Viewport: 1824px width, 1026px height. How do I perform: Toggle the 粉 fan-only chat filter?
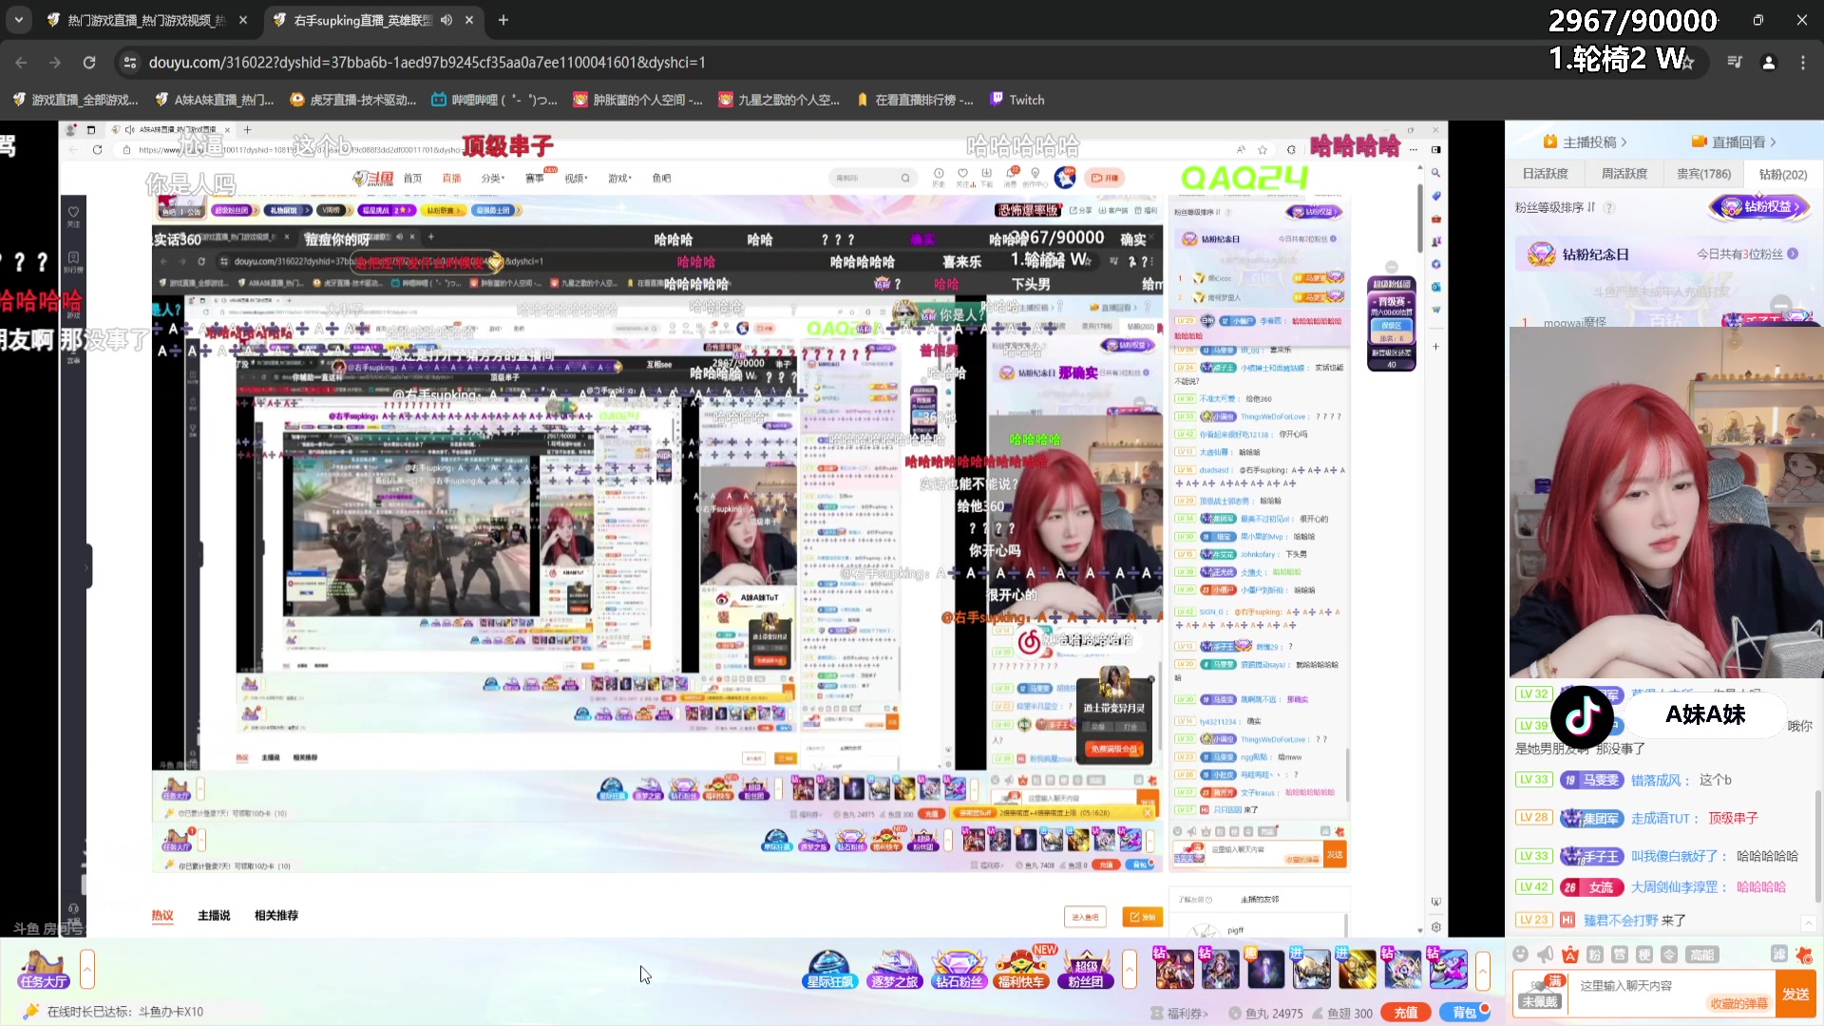1595,955
